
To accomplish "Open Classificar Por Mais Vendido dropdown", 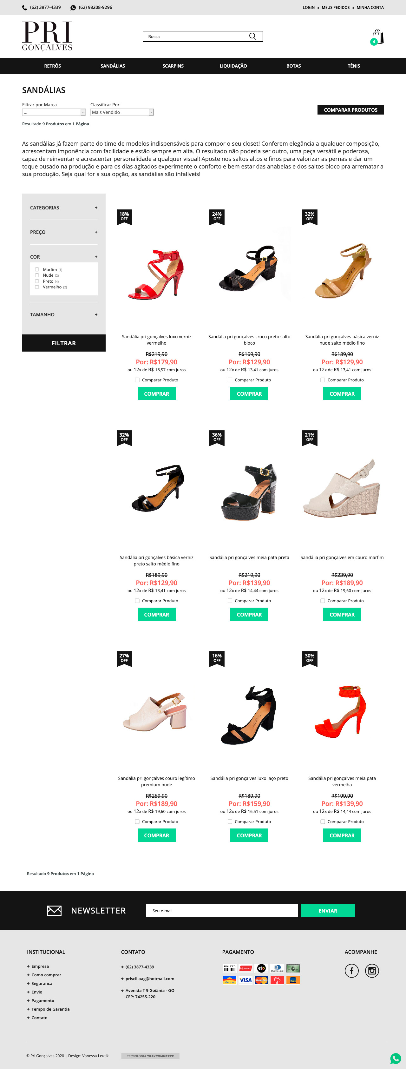I will (x=122, y=112).
